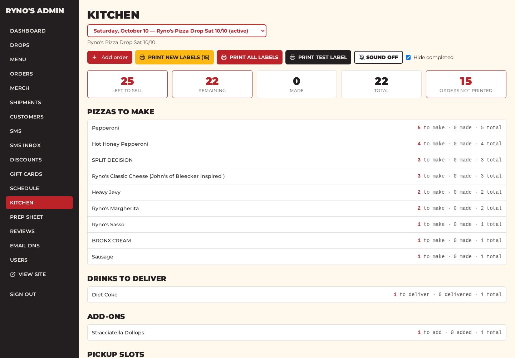This screenshot has width=515, height=358.
Task: Click the 25 Left to Sell card
Action: [x=127, y=84]
